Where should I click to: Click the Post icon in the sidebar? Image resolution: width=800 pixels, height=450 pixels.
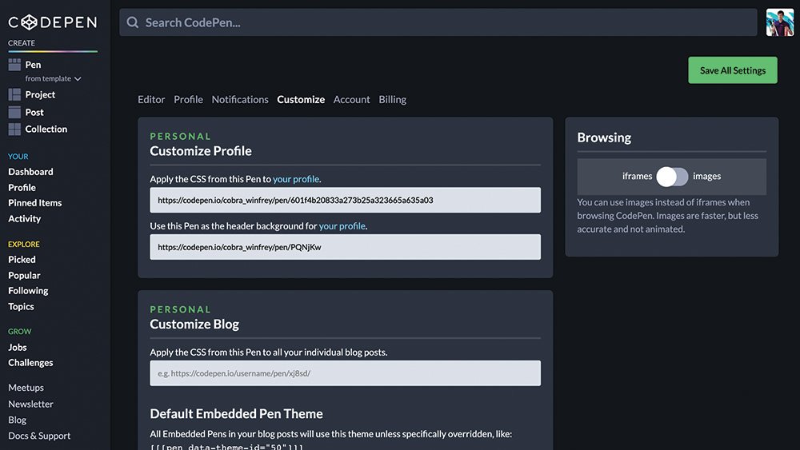tap(14, 112)
